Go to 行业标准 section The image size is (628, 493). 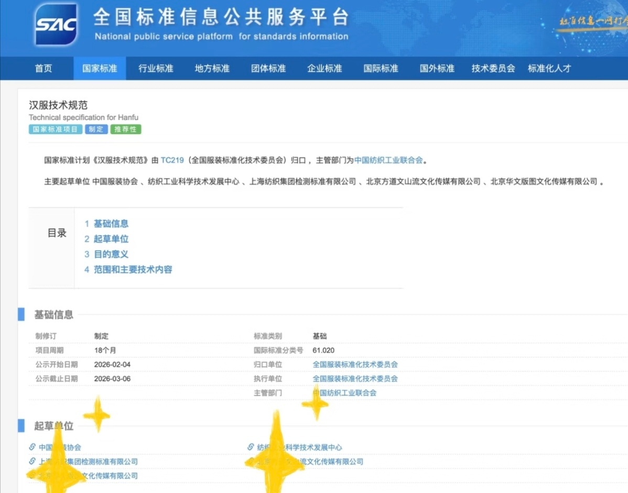point(156,69)
